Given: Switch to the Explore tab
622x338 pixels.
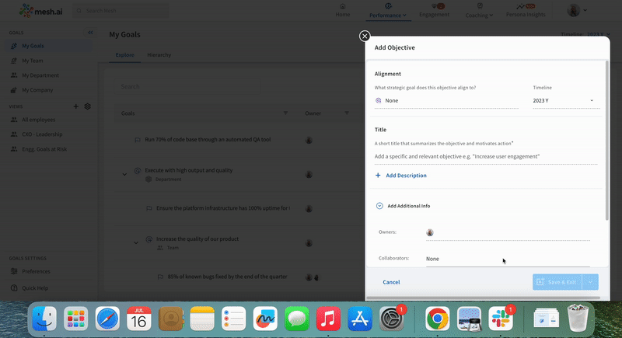Looking at the screenshot, I should pos(124,55).
